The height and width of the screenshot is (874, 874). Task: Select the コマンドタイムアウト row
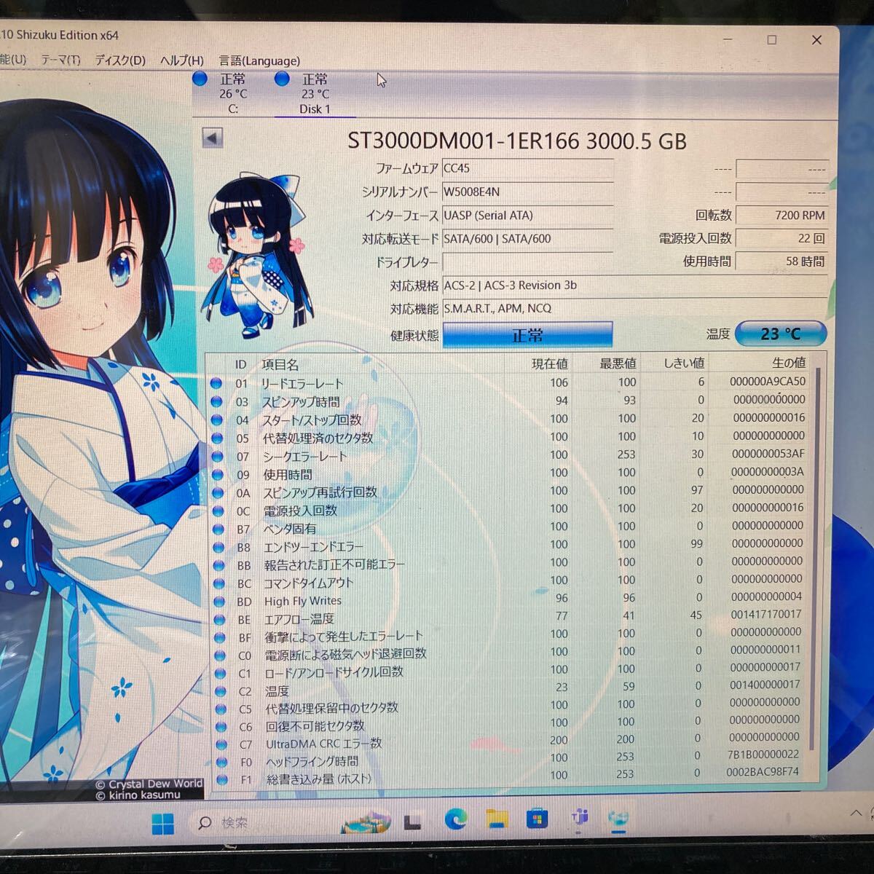508,582
